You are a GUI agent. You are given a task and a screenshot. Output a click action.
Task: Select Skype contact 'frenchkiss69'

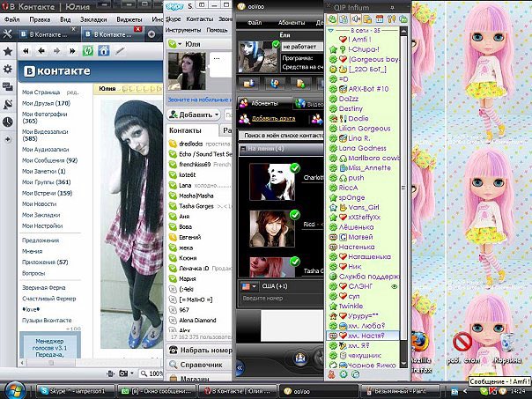coord(199,164)
